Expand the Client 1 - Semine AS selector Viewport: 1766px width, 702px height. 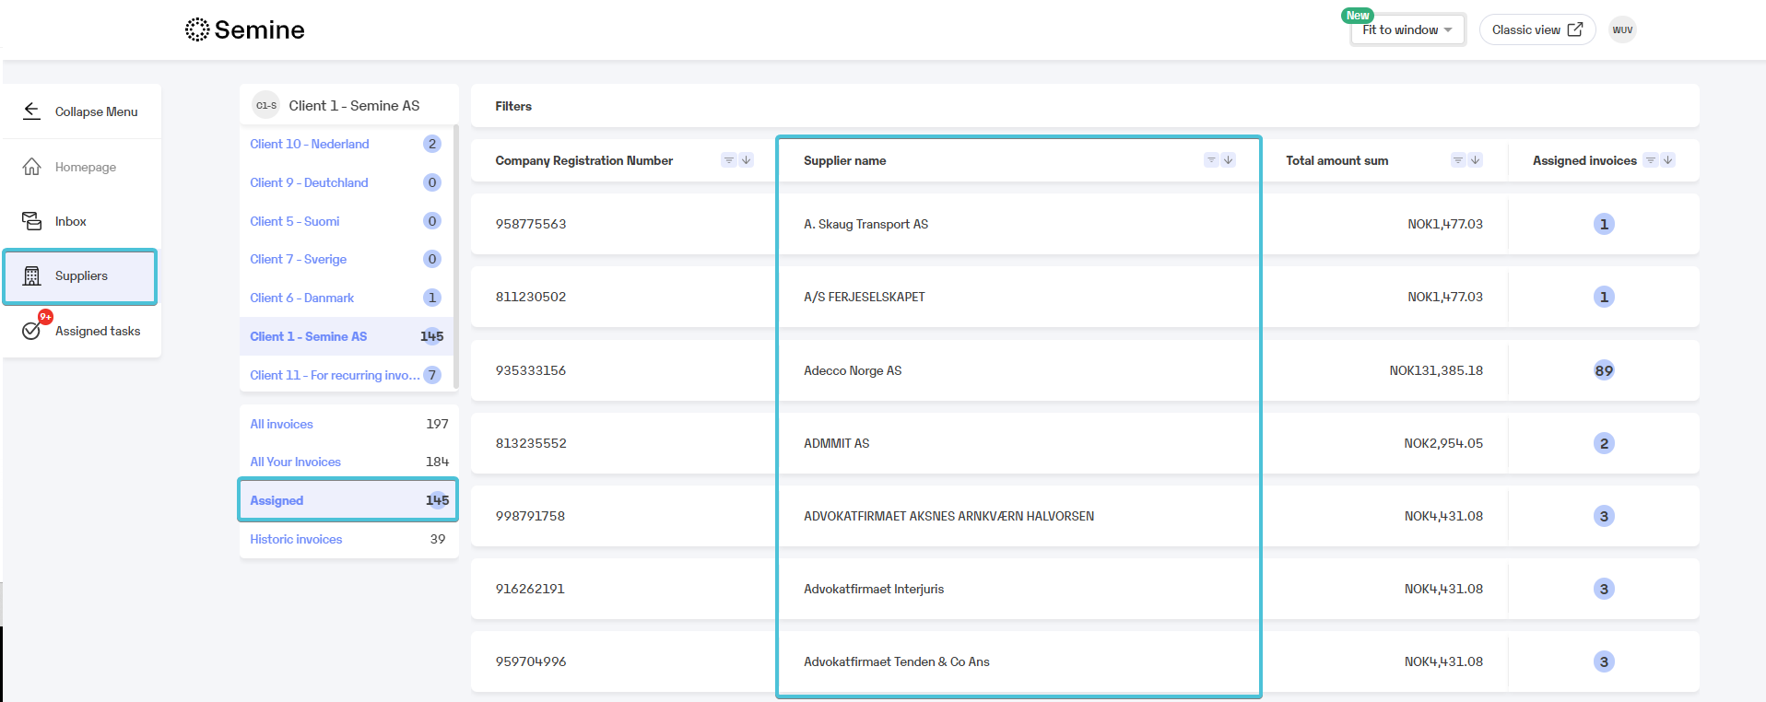coord(349,105)
